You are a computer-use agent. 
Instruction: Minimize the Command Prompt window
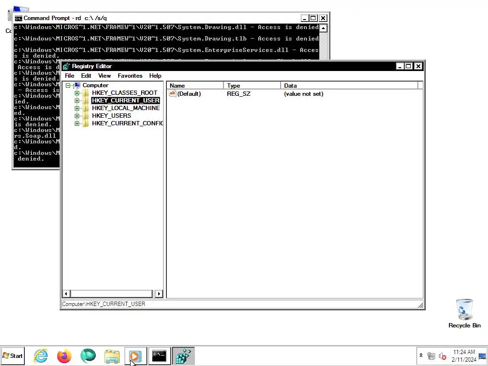coord(305,18)
